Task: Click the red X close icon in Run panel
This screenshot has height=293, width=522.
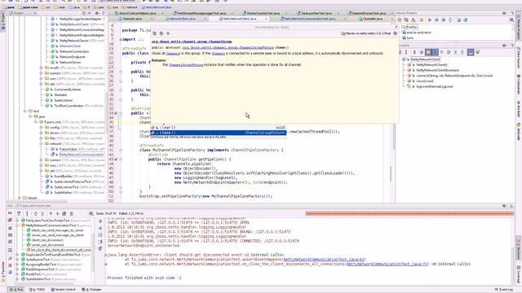Action: coord(10,265)
